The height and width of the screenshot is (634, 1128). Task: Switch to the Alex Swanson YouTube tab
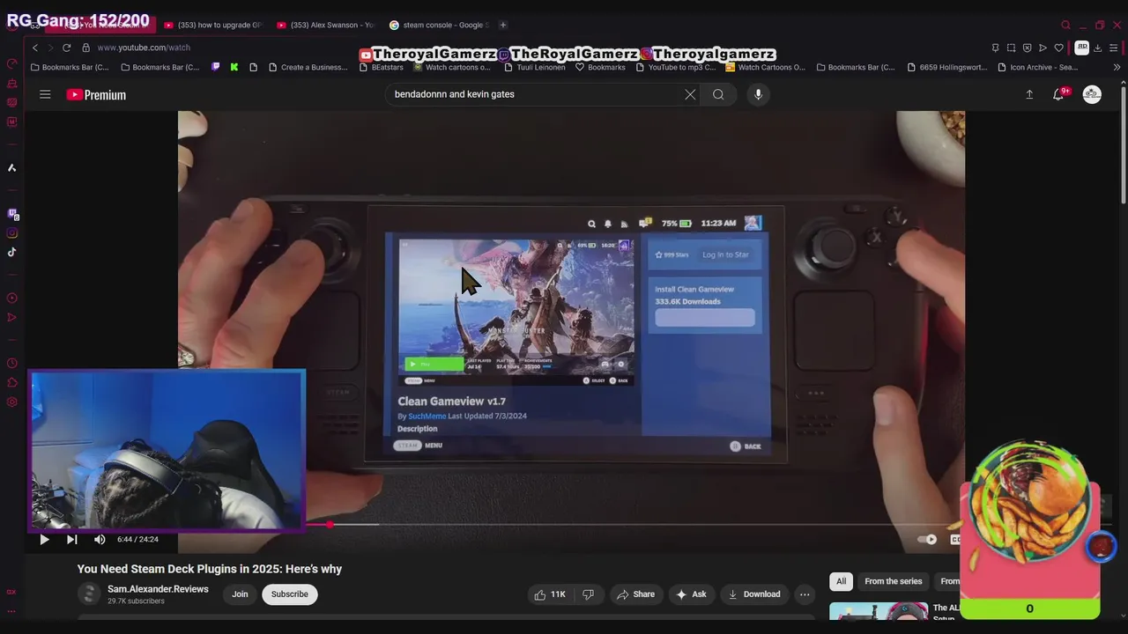tap(326, 25)
